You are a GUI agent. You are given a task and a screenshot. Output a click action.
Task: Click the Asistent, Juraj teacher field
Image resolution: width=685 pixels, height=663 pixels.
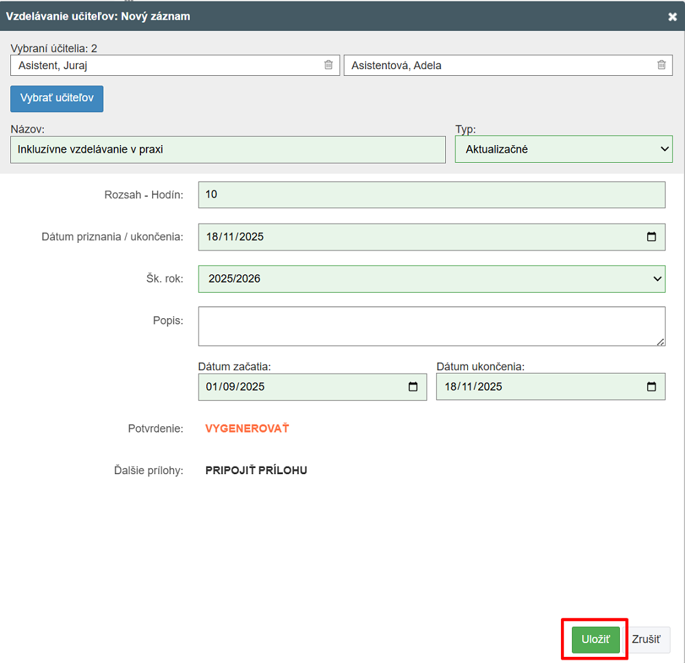[x=164, y=66]
